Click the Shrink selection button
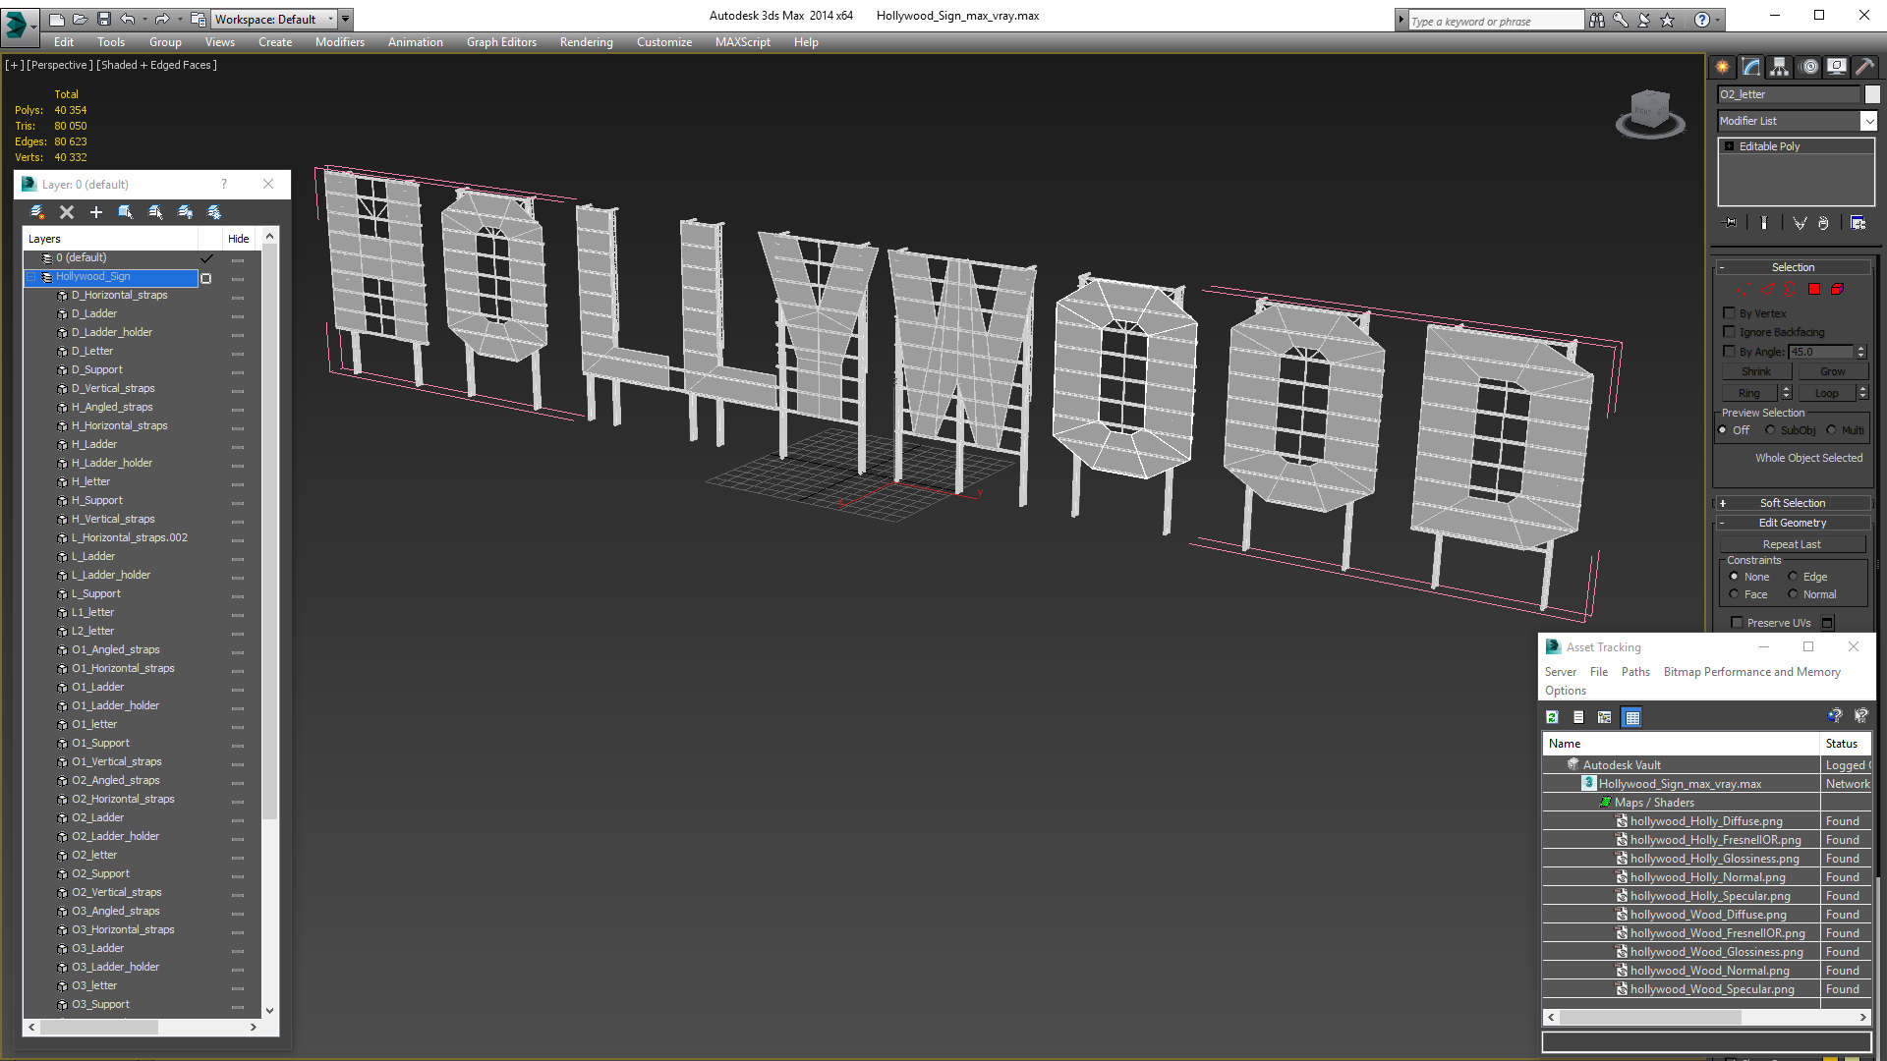 (x=1756, y=372)
